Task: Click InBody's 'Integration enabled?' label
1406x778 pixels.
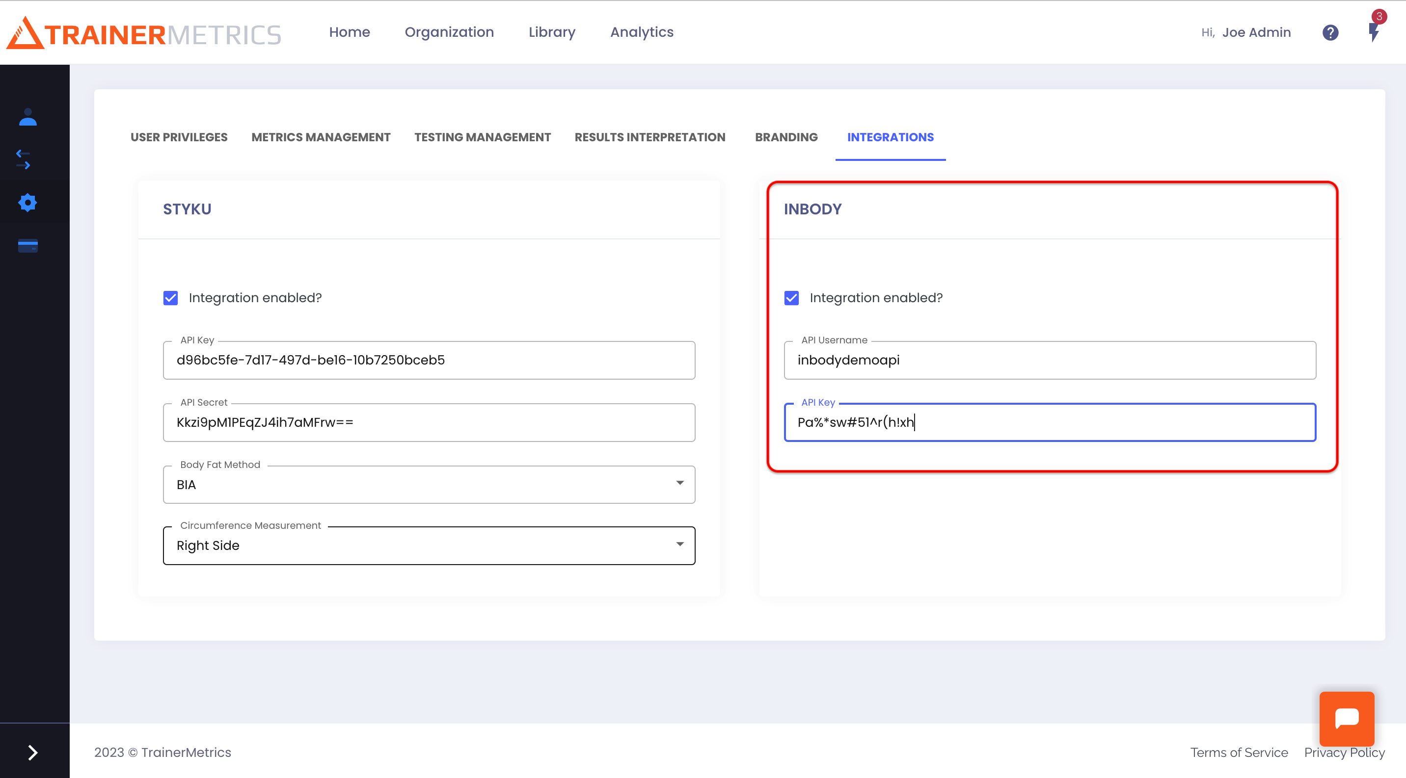Action: [x=876, y=298]
